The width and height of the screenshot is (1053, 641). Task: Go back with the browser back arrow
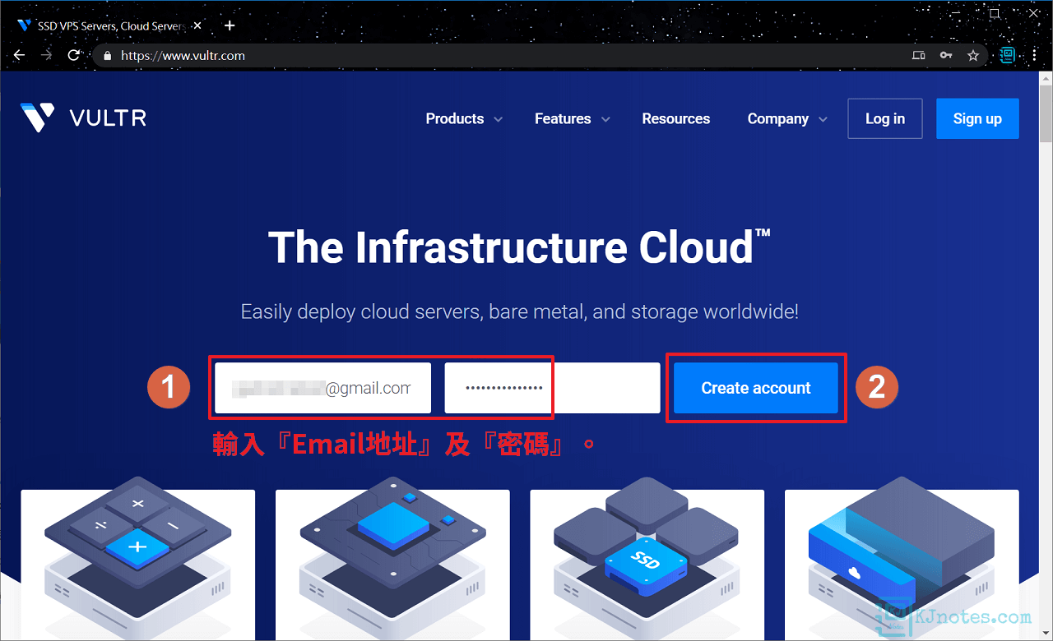click(20, 56)
